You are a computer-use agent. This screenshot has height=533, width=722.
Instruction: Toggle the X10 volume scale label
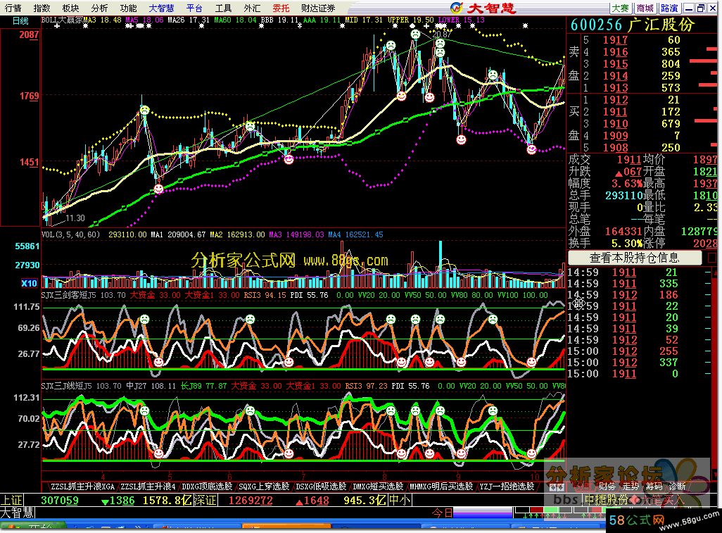(x=29, y=283)
